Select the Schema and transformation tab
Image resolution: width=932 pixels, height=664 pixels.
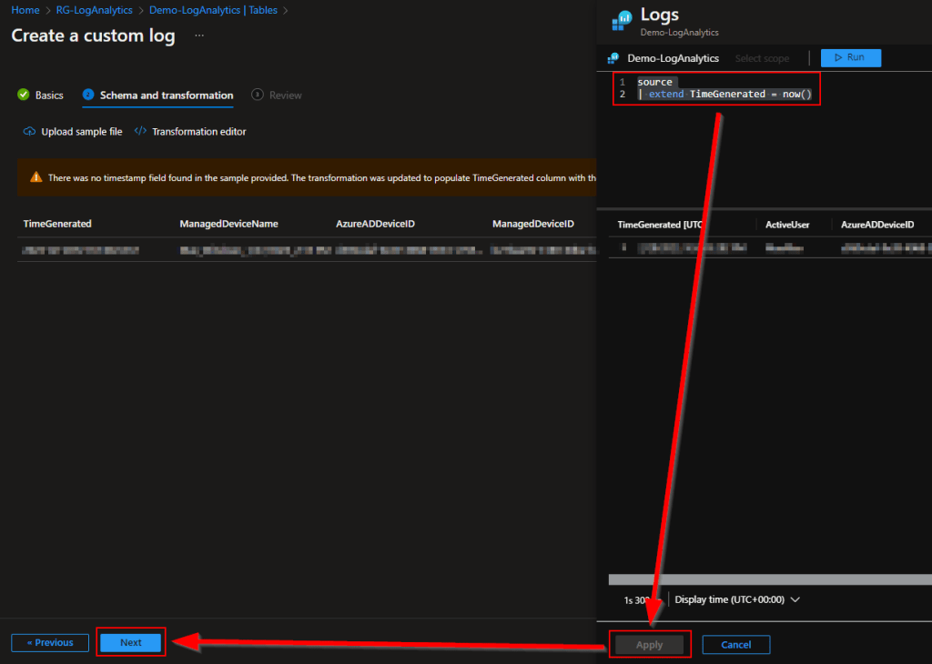tap(166, 96)
